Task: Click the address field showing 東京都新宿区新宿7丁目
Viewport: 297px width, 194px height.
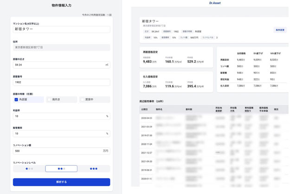Action: (61, 47)
